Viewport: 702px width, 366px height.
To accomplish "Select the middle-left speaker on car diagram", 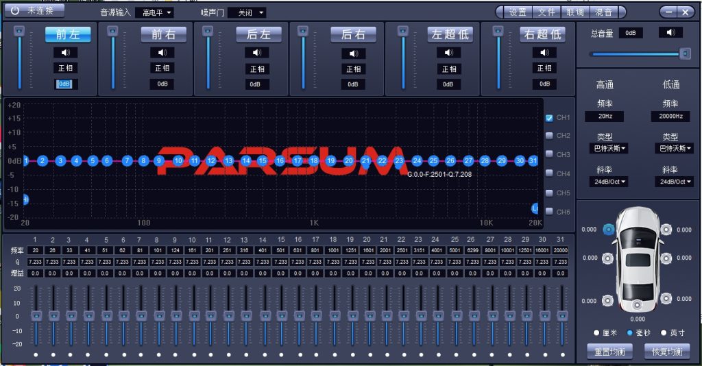I will 607,258.
